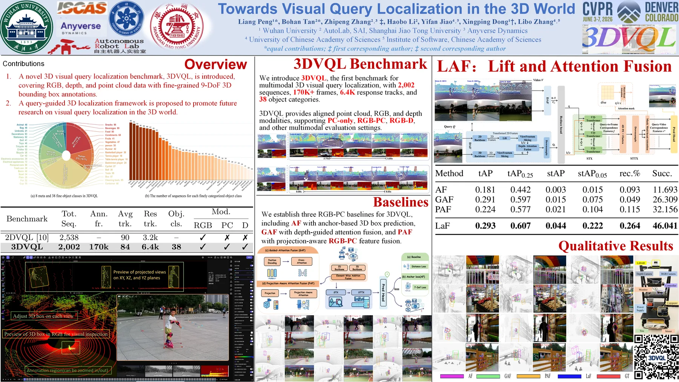Click the 3DVQL QR code
Screen dimensions: 679x382
coord(656,357)
